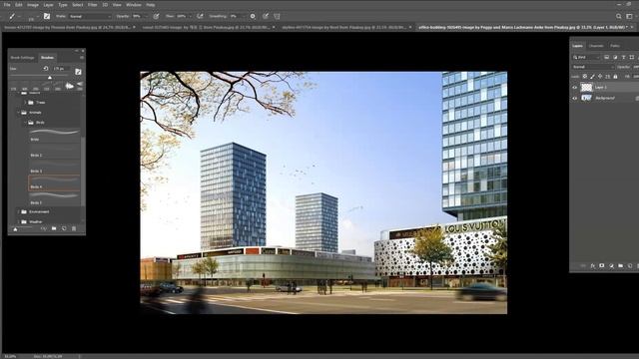This screenshot has width=639, height=359.
Task: Select the Birds 5 brush preset
Action: click(x=54, y=198)
